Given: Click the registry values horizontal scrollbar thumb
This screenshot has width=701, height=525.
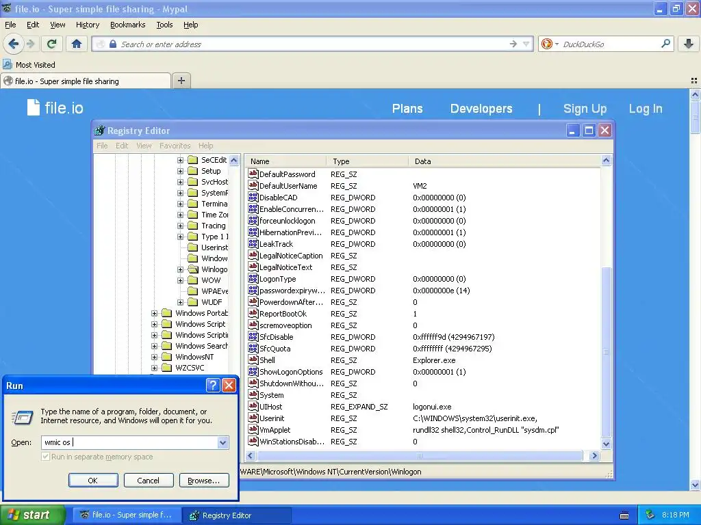Looking at the screenshot, I should pyautogui.click(x=420, y=456).
